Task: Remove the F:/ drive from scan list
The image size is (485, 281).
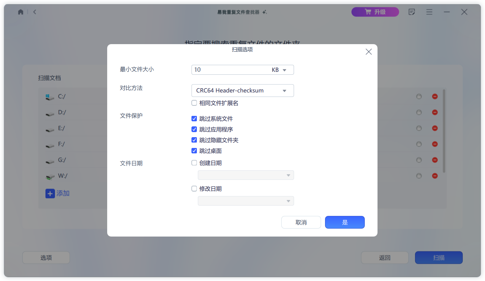Action: pos(435,144)
